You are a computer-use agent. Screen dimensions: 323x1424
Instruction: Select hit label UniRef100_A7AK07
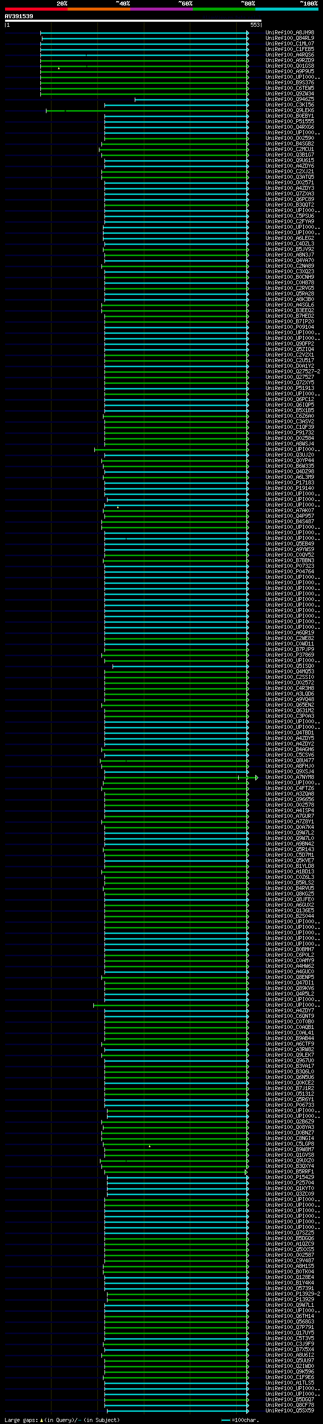coord(290,511)
